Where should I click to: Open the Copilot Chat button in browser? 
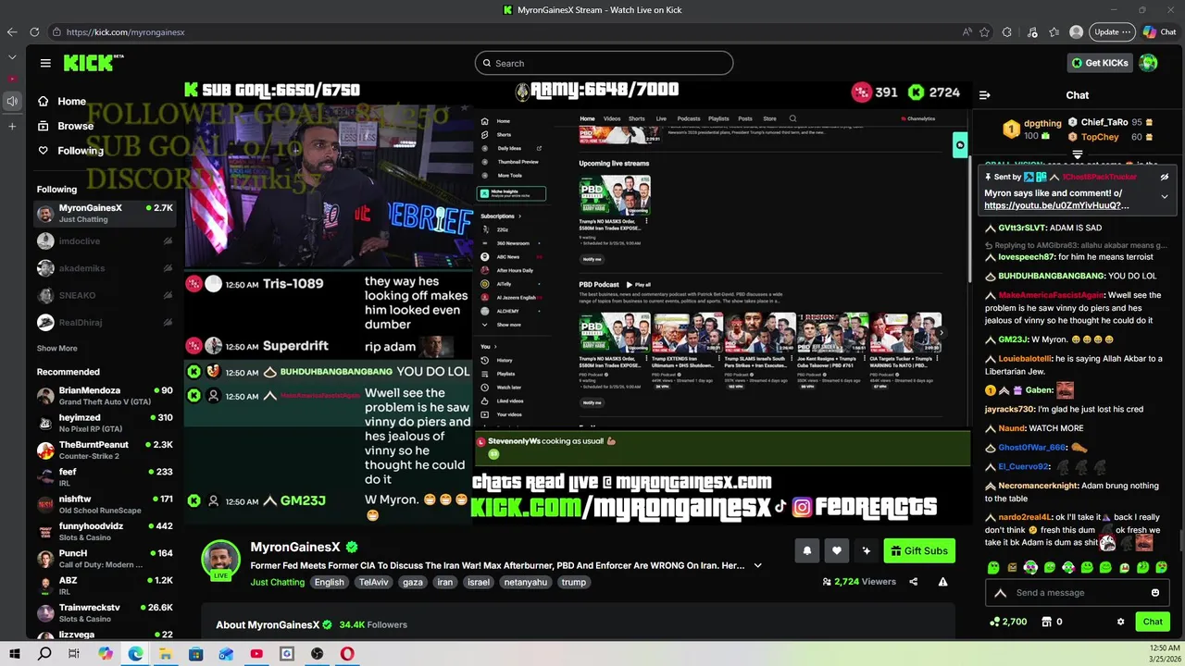(x=1160, y=31)
